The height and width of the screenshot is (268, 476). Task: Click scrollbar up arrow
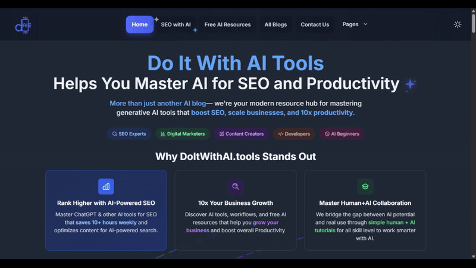point(473,11)
